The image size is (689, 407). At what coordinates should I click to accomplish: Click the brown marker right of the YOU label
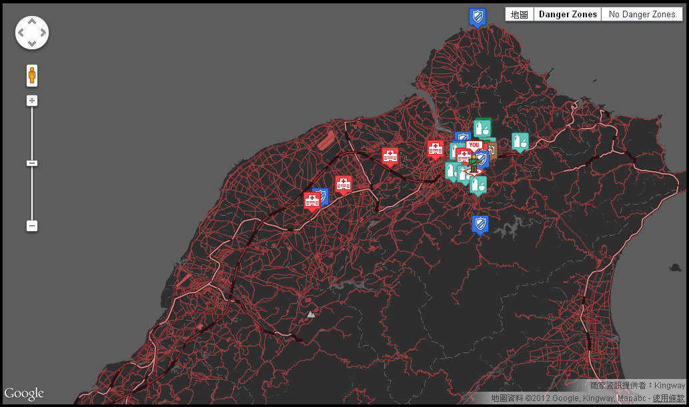[492, 149]
